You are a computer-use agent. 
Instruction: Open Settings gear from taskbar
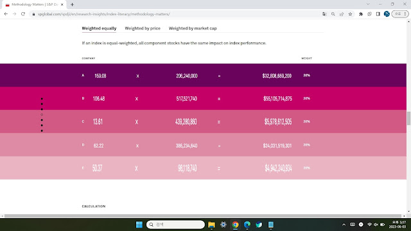tap(223, 225)
